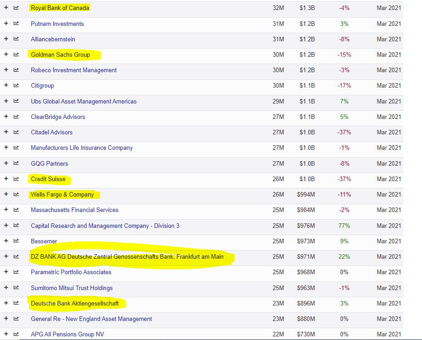Open chart icon for Parametric Portfolio Associates
This screenshot has height=340, width=422.
[16, 272]
